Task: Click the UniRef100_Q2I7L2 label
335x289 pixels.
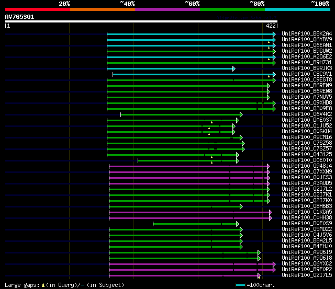Action: click(307, 189)
